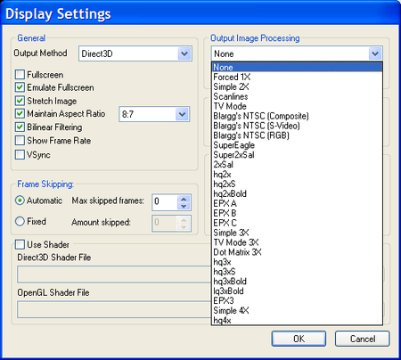
Task: Select TV Mode 3X filter
Action: click(x=297, y=242)
